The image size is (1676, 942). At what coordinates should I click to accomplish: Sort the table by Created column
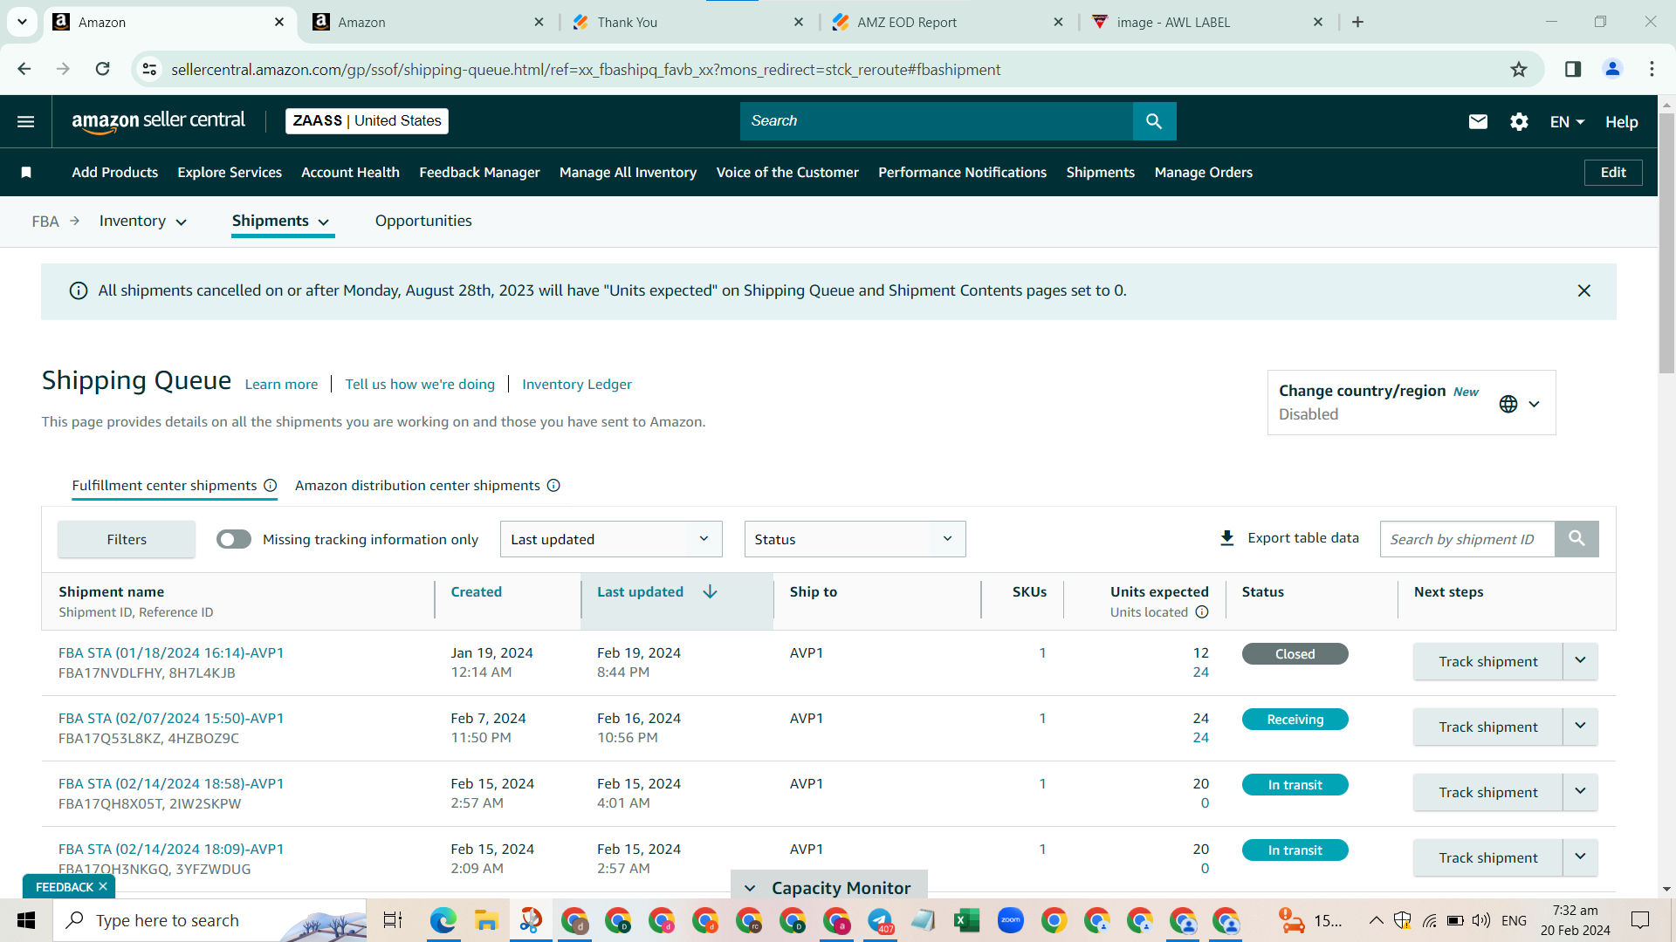tap(476, 592)
